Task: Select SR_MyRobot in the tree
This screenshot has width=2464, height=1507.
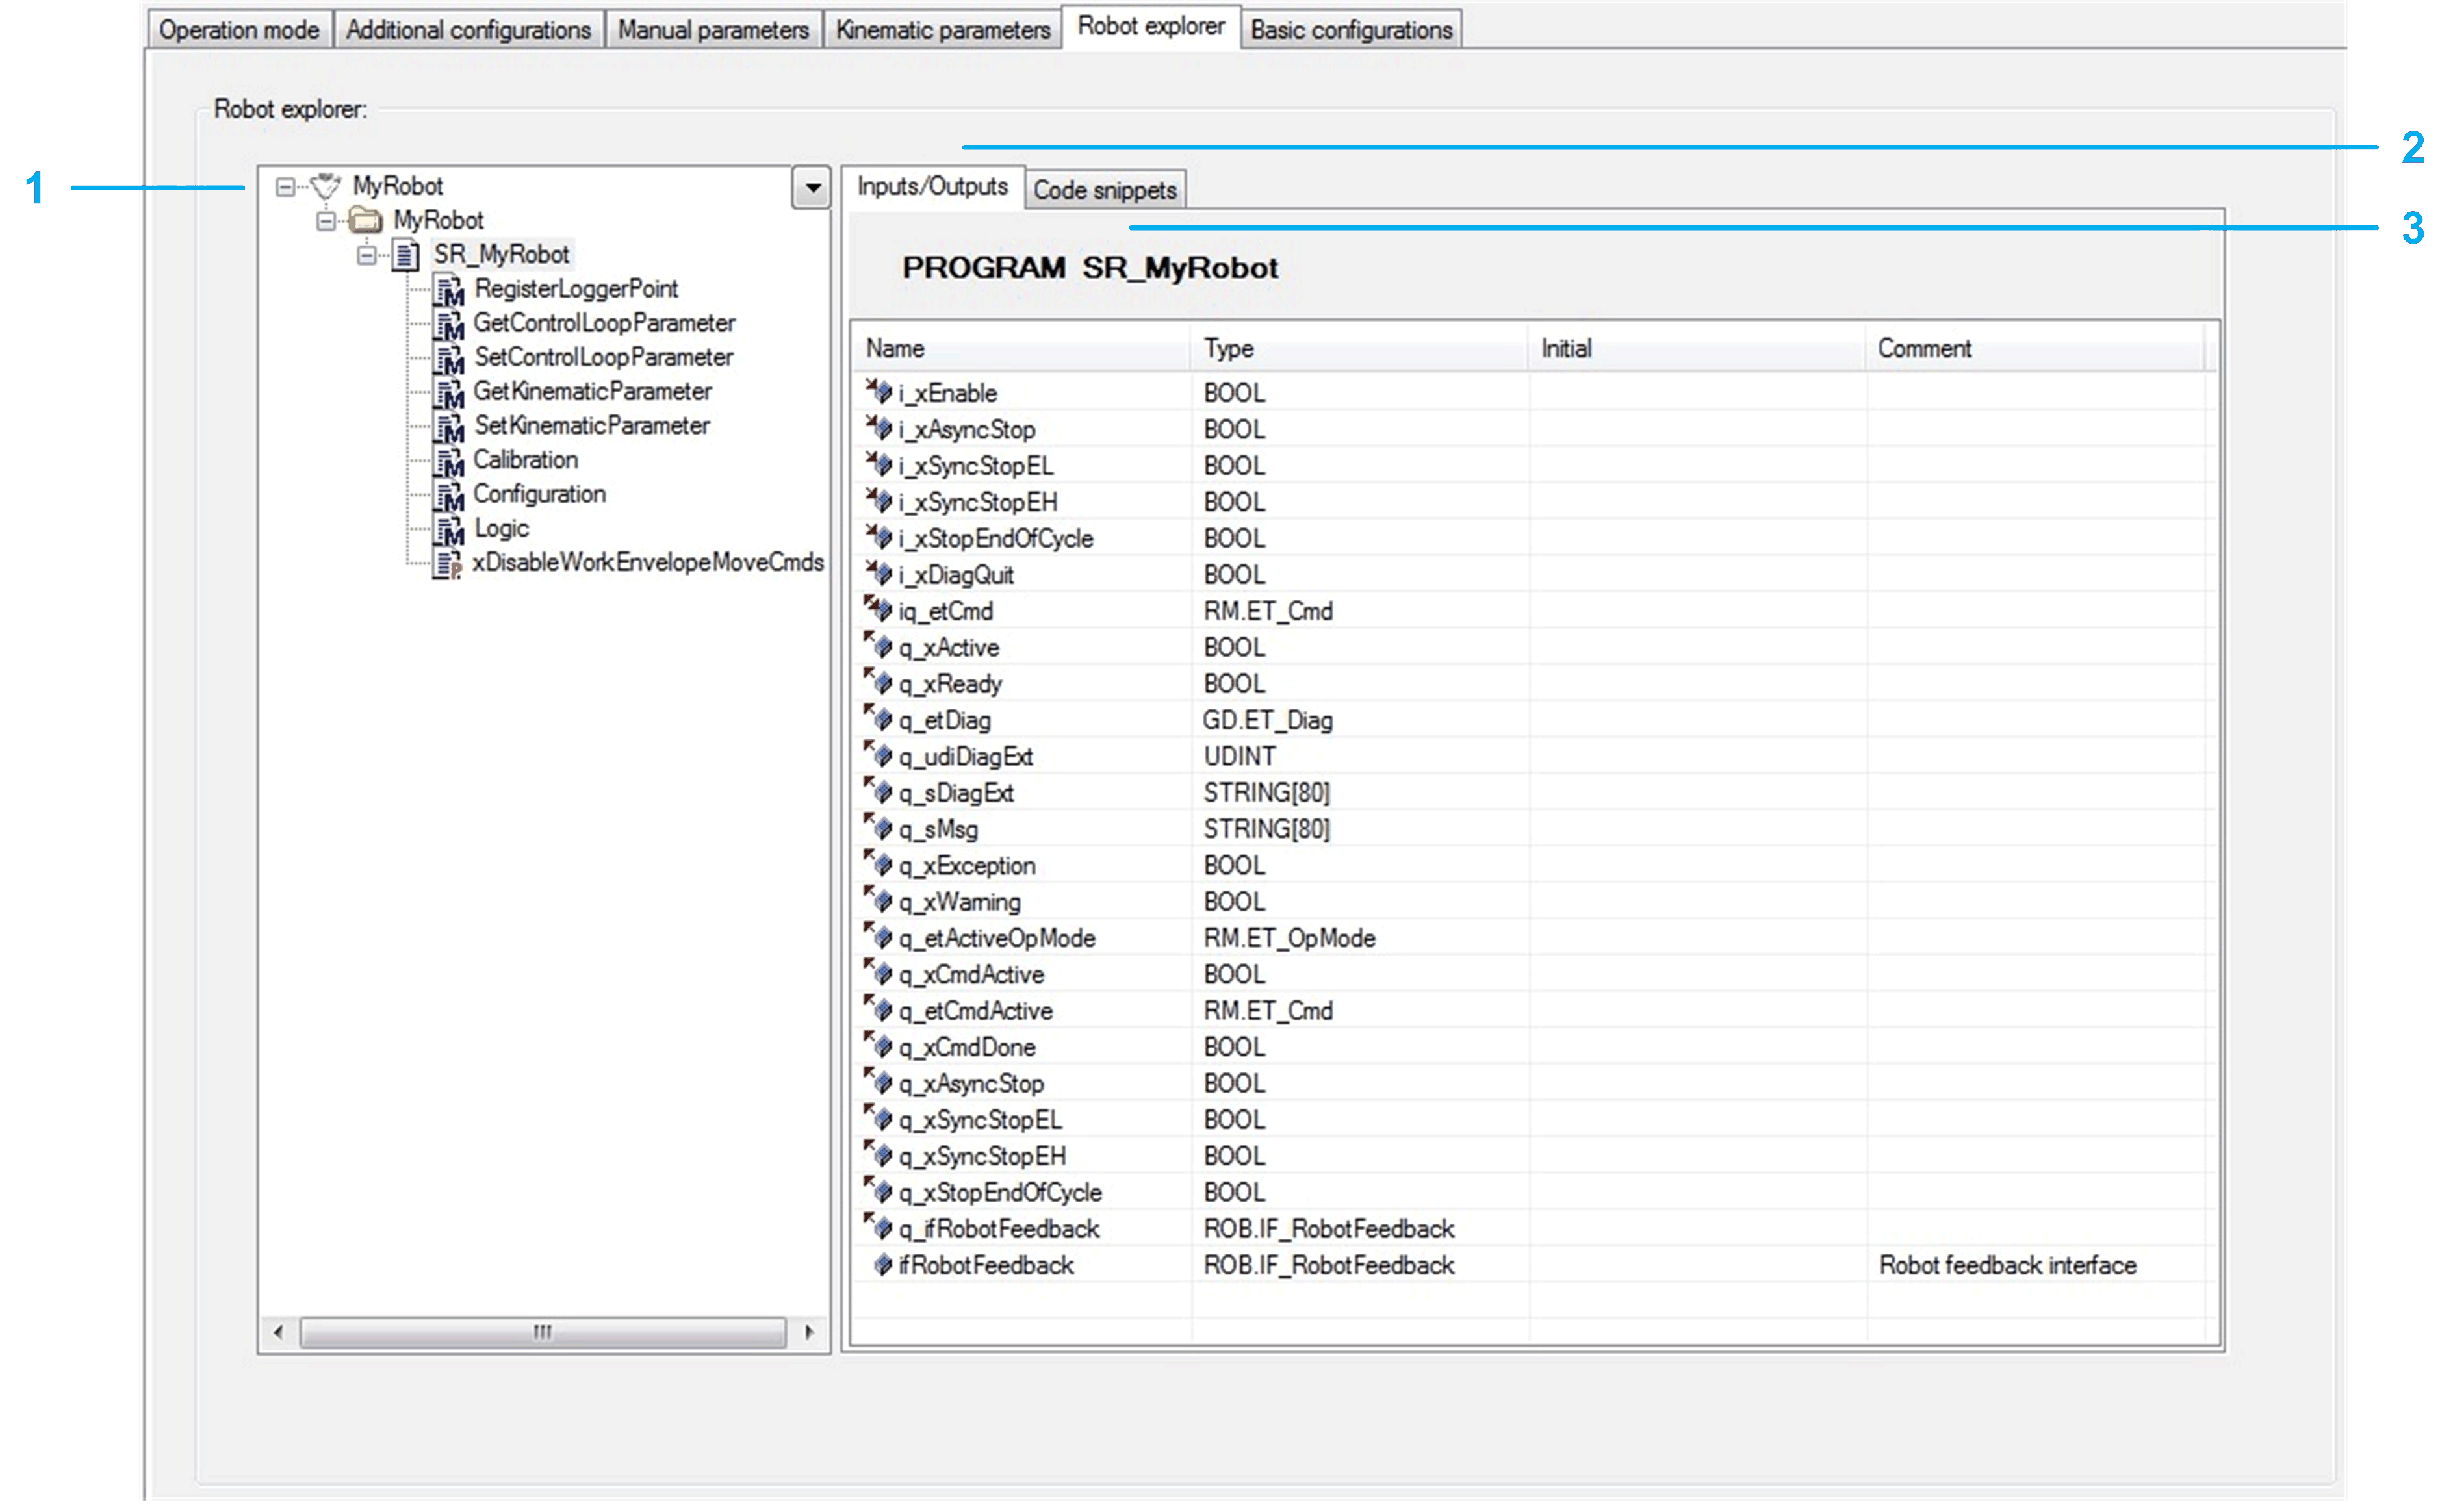Action: tap(501, 255)
